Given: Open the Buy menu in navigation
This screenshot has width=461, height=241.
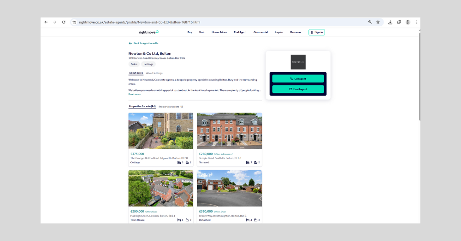Looking at the screenshot, I should (x=189, y=32).
